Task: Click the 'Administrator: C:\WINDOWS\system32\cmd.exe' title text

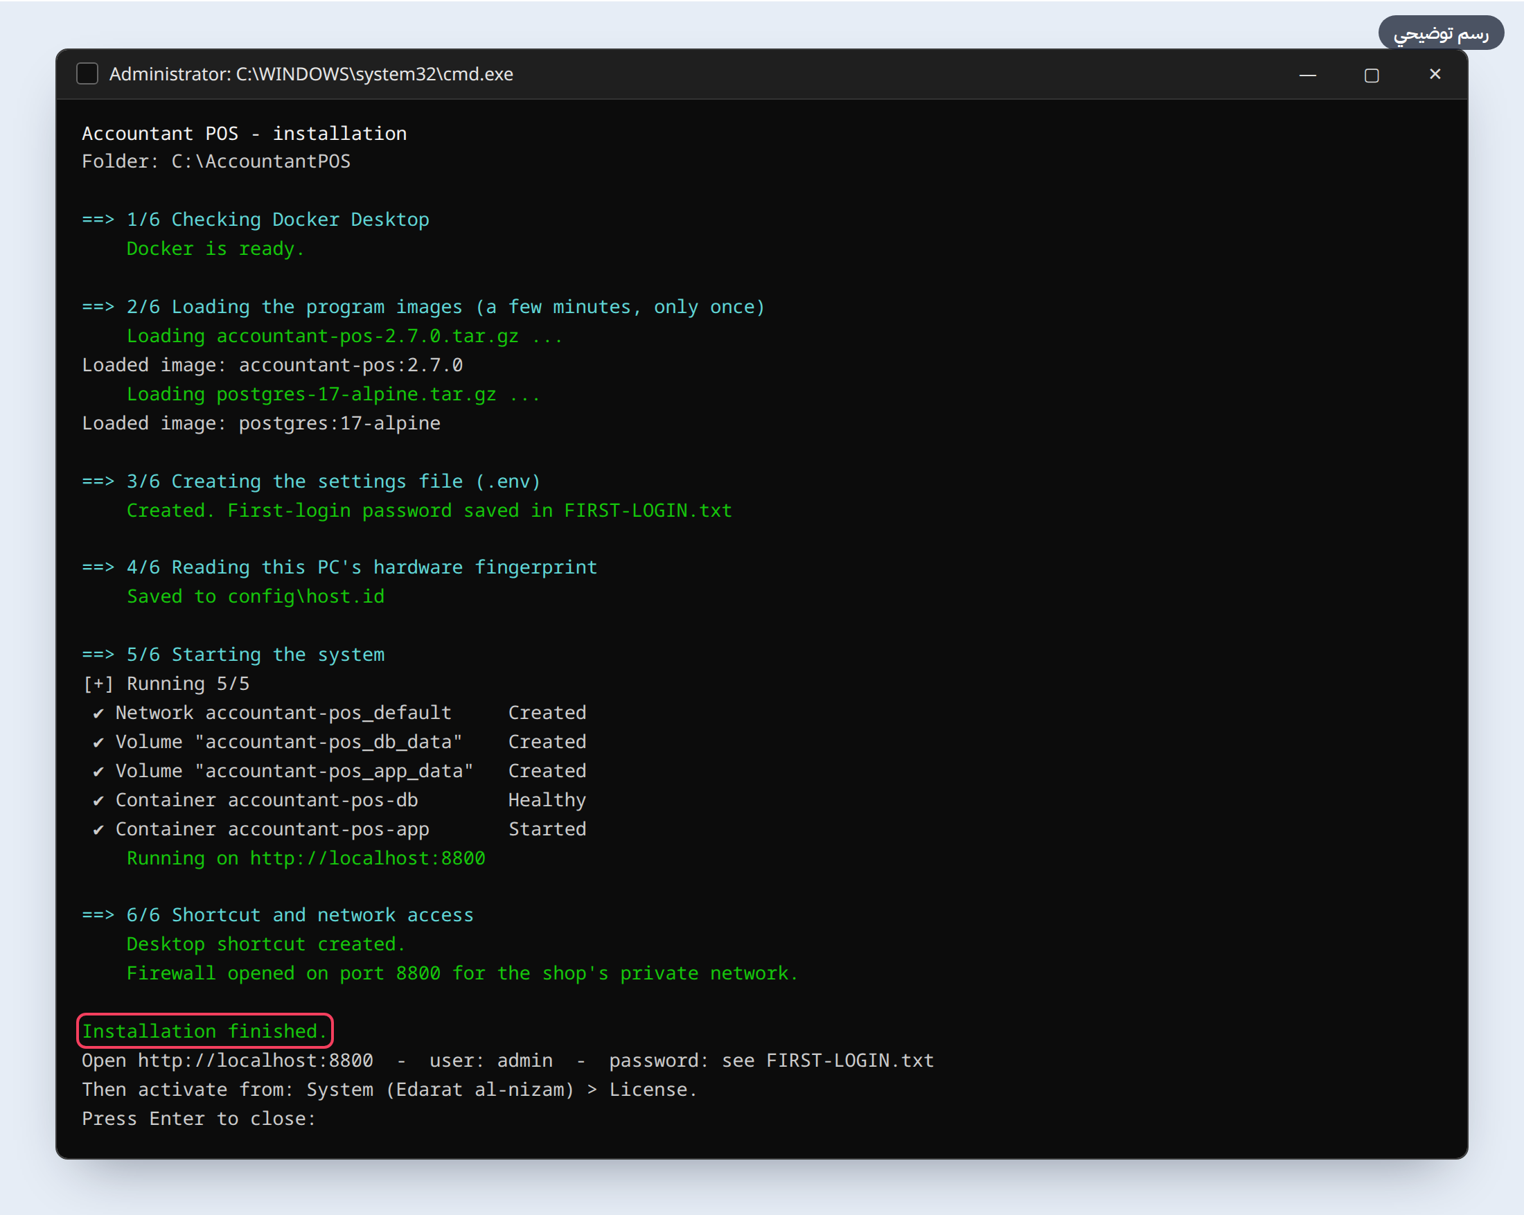Action: [x=311, y=74]
